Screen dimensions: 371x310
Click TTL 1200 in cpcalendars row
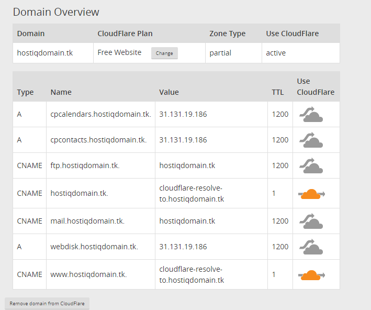click(x=280, y=114)
